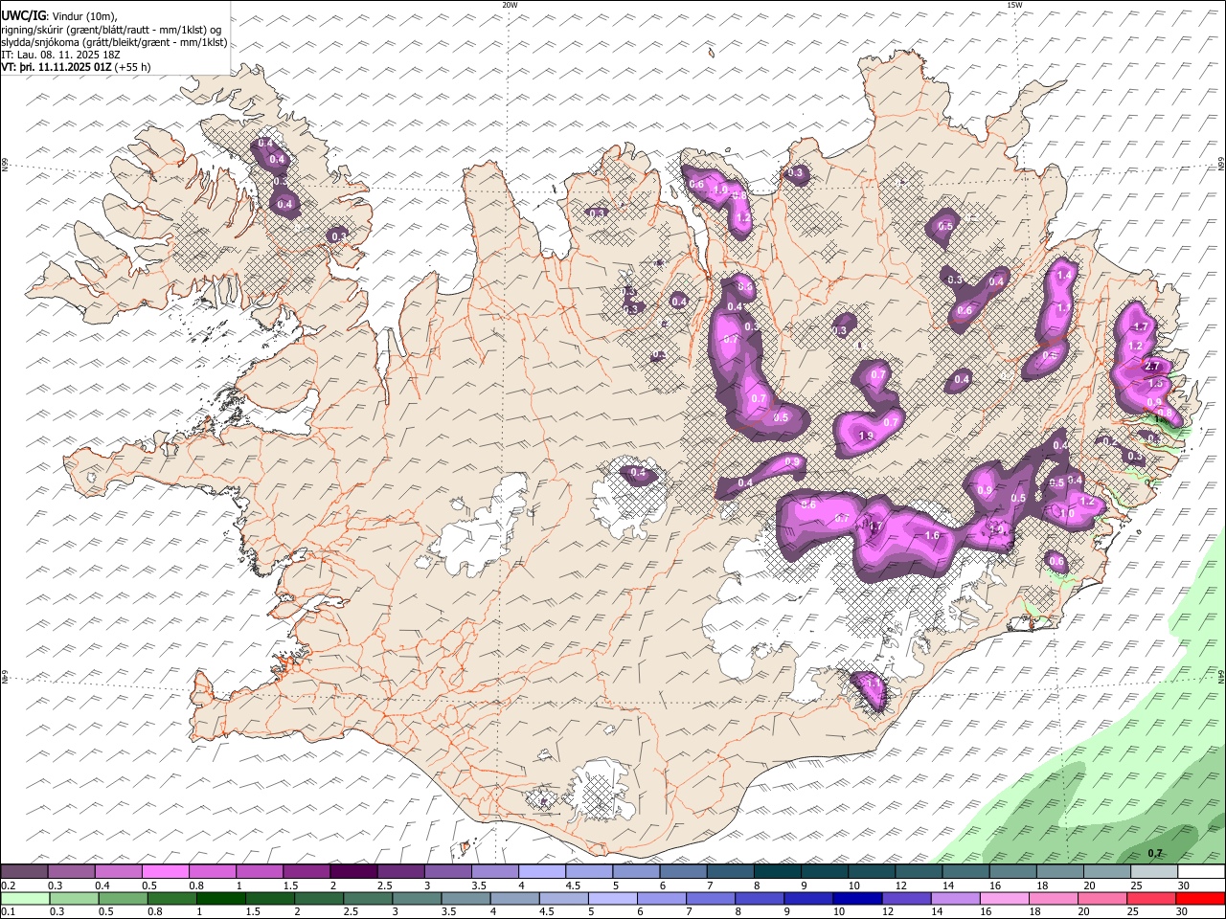The width and height of the screenshot is (1226, 919).
Task: Click the bright red 30 swatch in the lower legend
Action: (x=1200, y=898)
